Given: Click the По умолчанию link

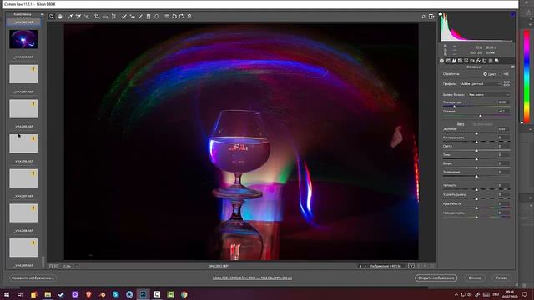Looking at the screenshot, I should click(482, 124).
